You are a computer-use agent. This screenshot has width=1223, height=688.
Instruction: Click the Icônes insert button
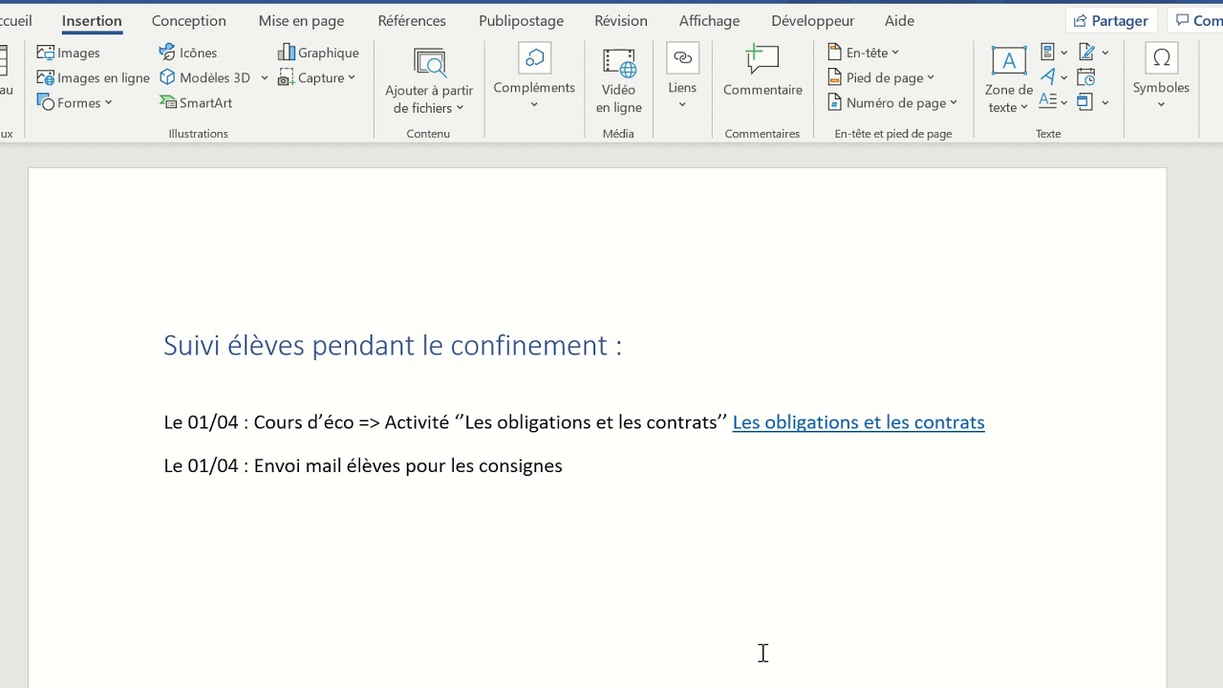coord(188,53)
